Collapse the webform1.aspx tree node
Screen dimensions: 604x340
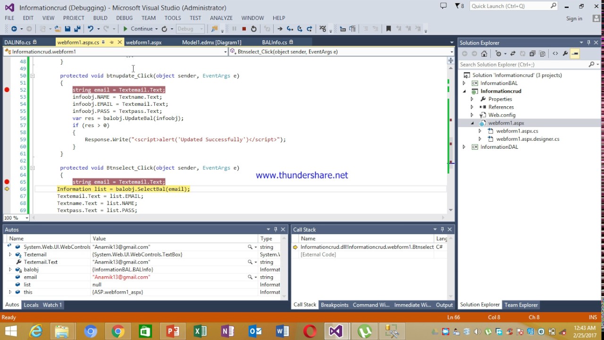coord(472,123)
